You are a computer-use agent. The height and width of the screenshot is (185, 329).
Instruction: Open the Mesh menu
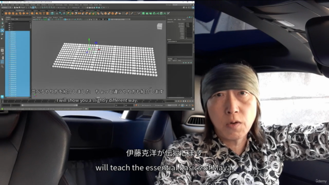pyautogui.click(x=39, y=5)
